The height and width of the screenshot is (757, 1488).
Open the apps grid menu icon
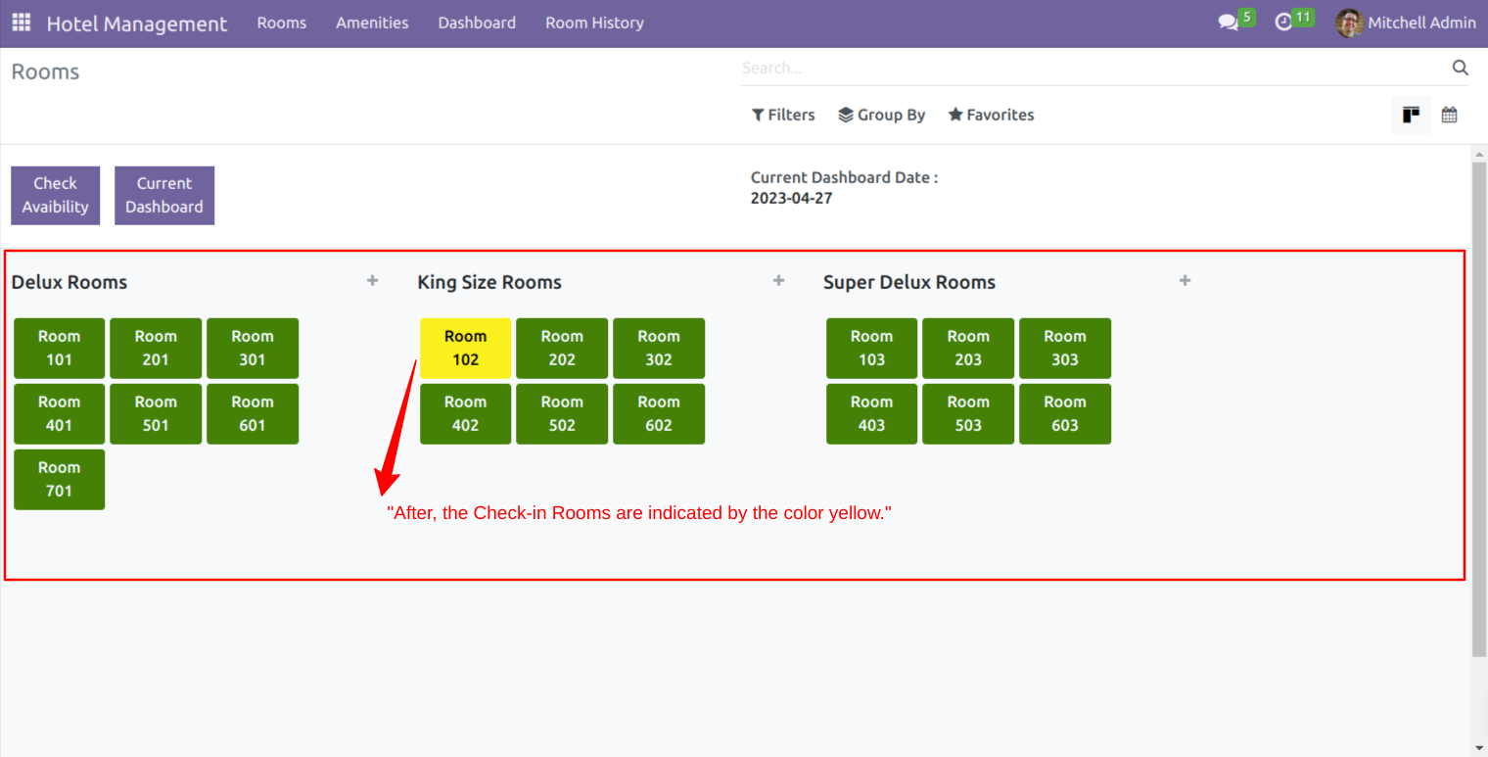click(x=22, y=22)
